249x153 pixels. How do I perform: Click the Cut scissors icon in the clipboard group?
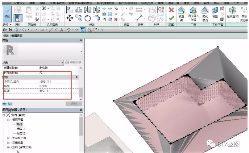click(37, 8)
